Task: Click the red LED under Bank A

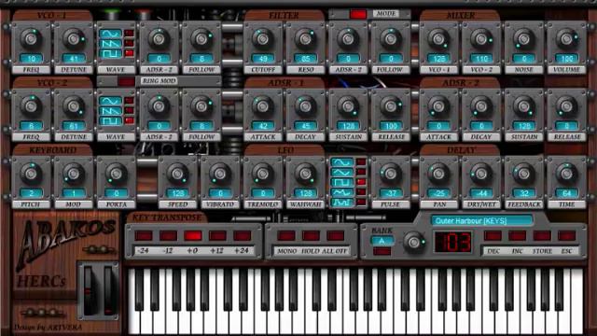Action: [382, 251]
